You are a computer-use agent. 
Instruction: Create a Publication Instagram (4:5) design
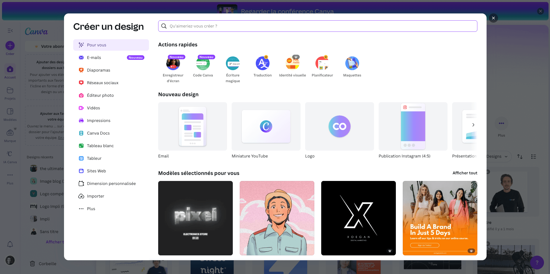pos(413,130)
